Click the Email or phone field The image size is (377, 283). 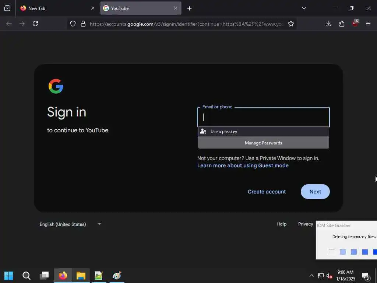pos(264,117)
